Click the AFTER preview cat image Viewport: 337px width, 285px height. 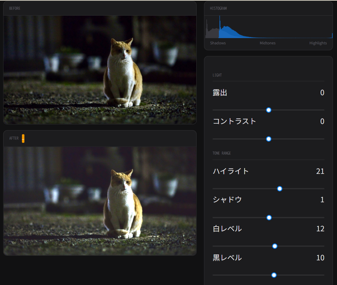100,201
